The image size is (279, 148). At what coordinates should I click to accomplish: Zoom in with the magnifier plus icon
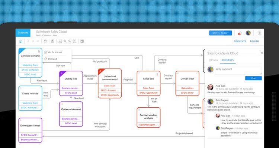pyautogui.click(x=65, y=41)
